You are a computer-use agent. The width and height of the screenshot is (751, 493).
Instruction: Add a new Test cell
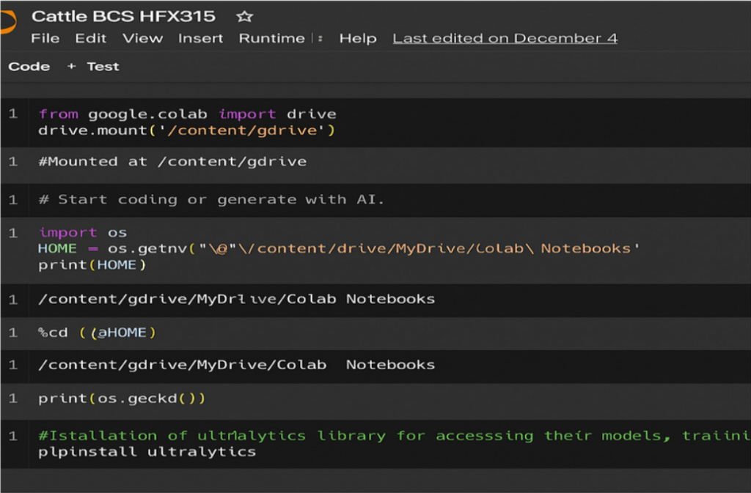pos(103,67)
